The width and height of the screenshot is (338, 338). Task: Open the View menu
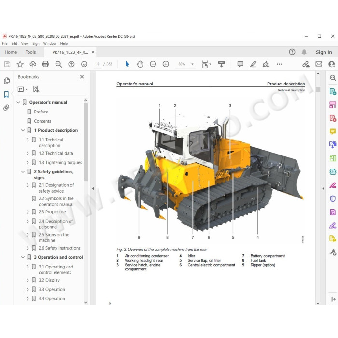pyautogui.click(x=25, y=43)
